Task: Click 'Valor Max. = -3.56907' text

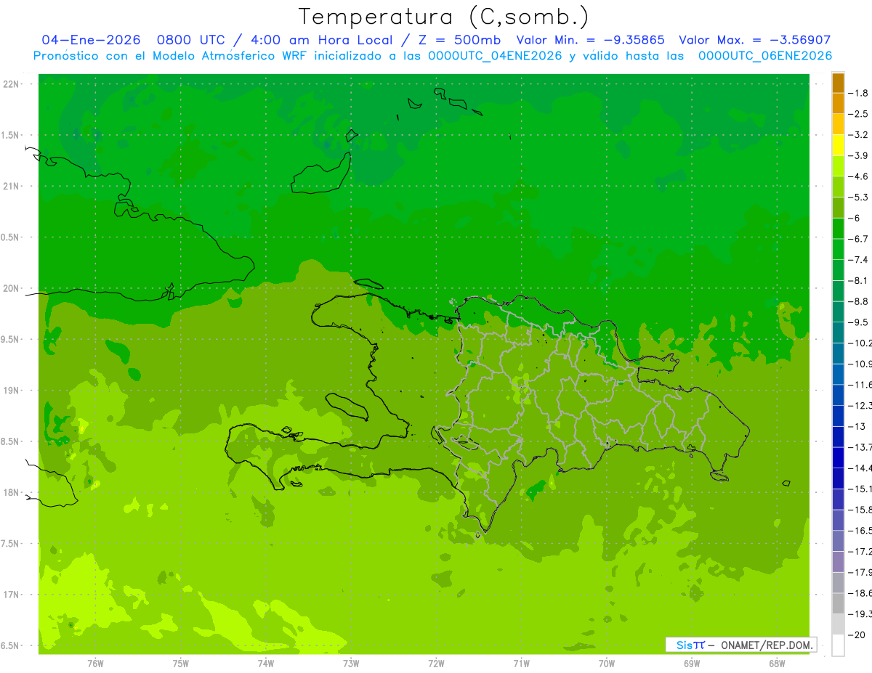Action: 754,41
